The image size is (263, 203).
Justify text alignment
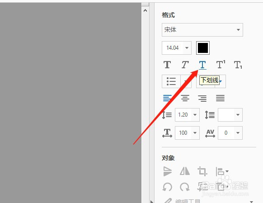coord(220,98)
